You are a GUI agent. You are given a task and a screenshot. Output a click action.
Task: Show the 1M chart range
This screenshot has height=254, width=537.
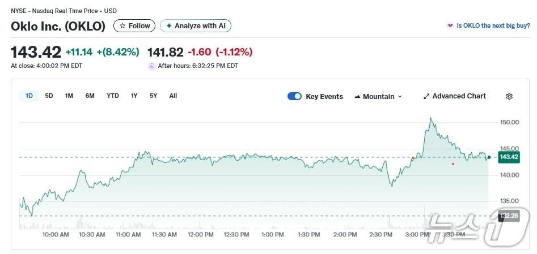pos(69,96)
